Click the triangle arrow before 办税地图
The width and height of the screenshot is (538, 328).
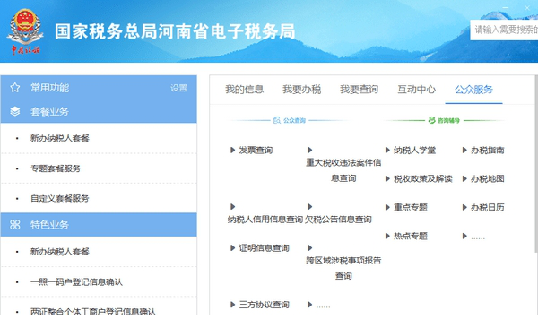point(464,178)
